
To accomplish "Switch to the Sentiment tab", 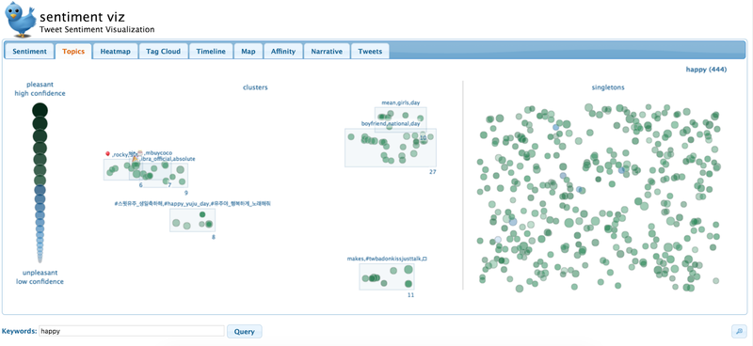I will 29,52.
